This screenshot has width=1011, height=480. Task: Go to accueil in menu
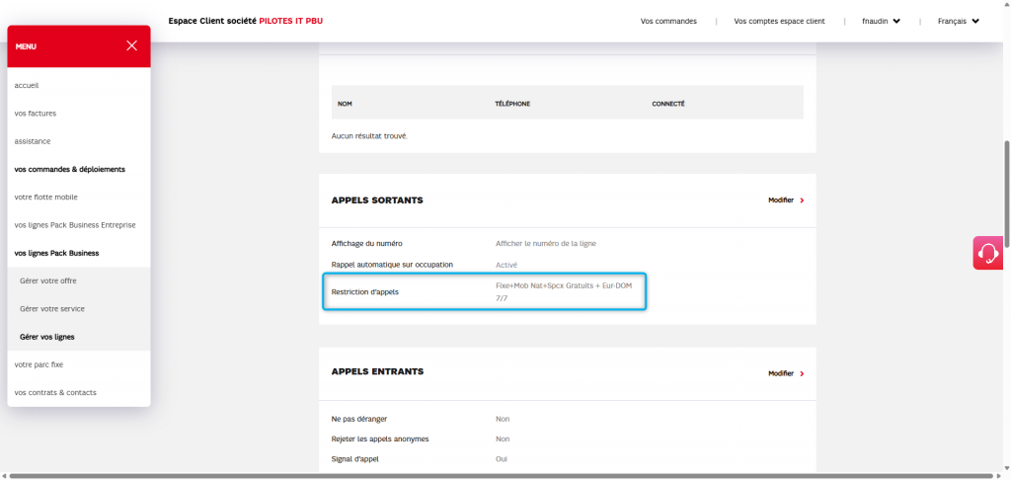27,85
